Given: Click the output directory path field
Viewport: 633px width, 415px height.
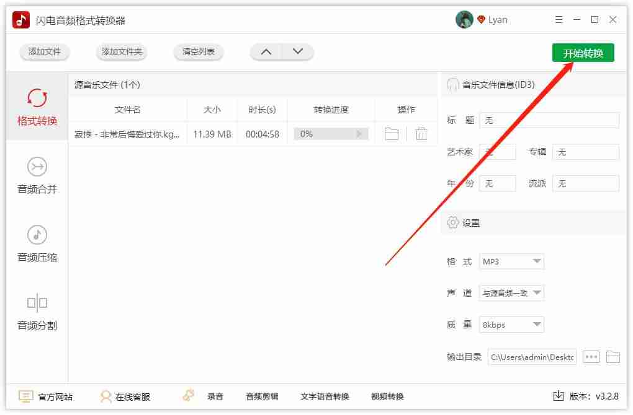Looking at the screenshot, I should point(532,357).
